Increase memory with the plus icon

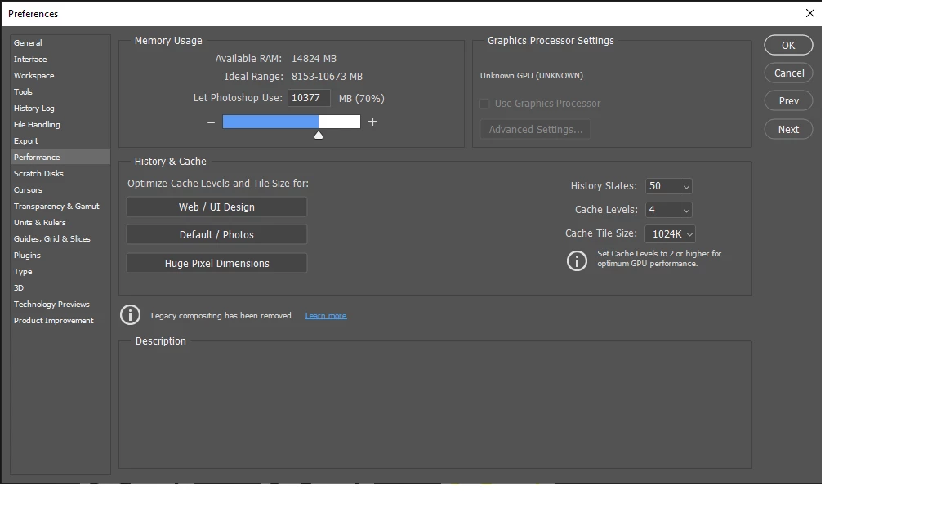click(372, 122)
